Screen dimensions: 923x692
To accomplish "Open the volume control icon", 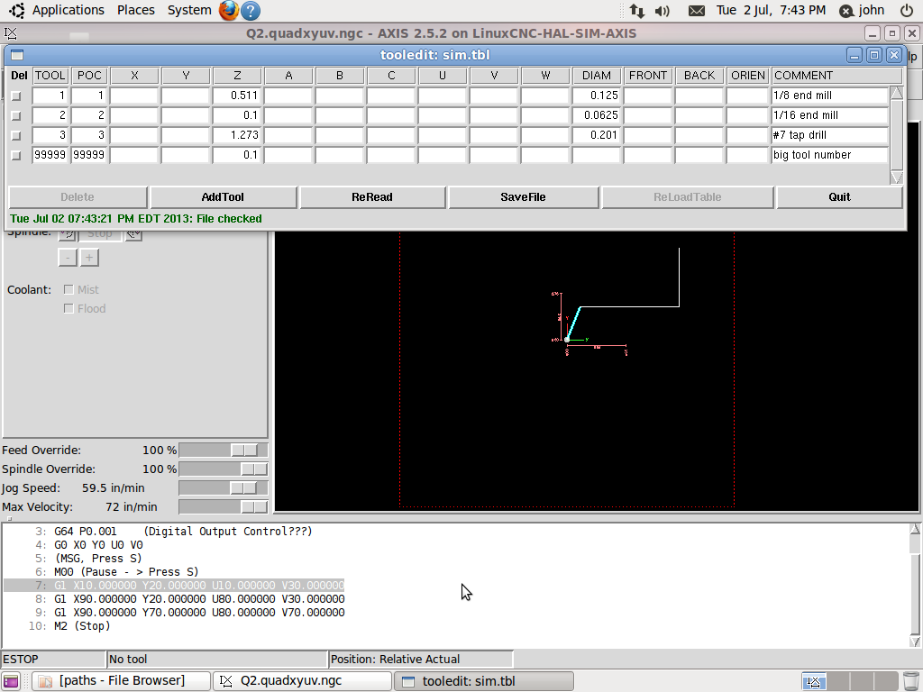I will click(663, 11).
